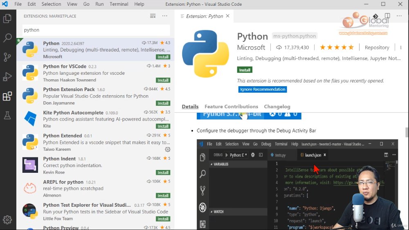
Task: Select Python Preview list entry
Action: [95, 227]
